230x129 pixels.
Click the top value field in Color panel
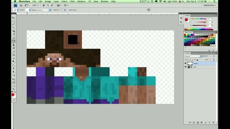(x=209, y=19)
